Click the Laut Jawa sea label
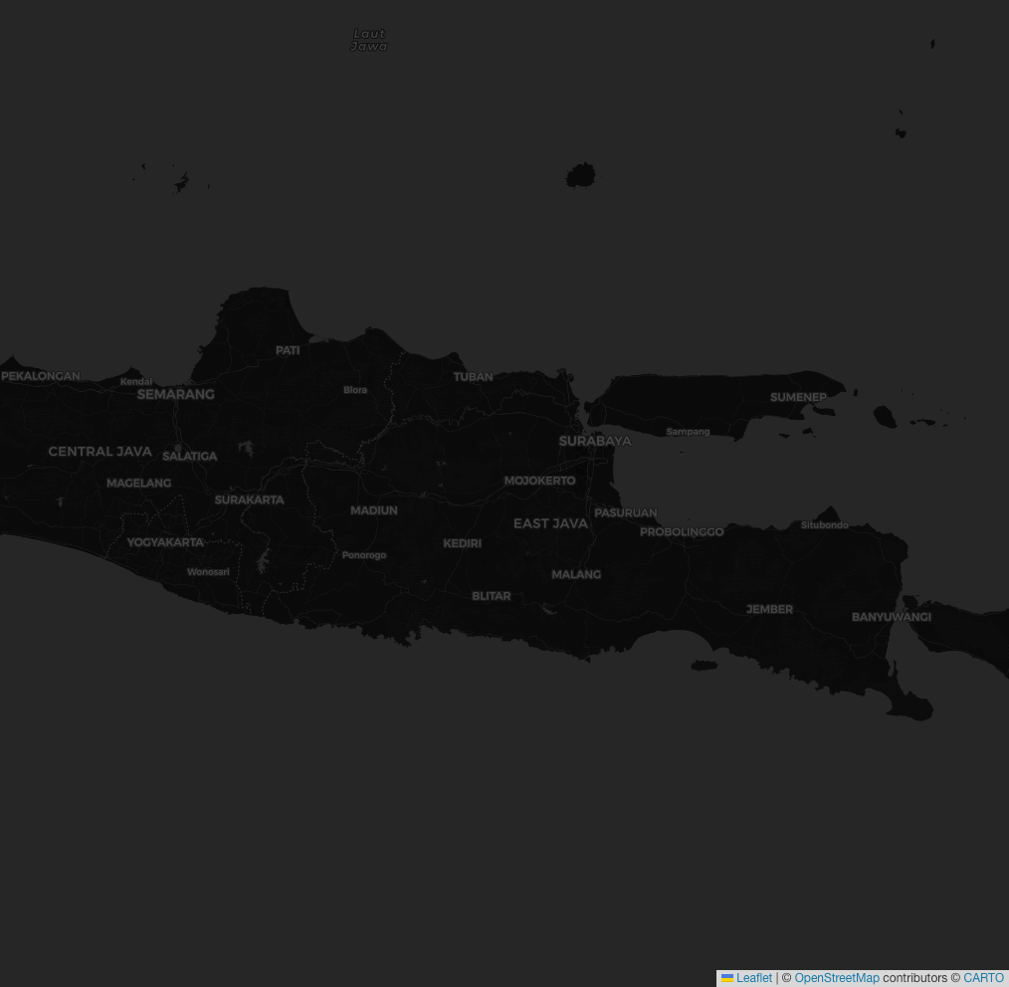Image resolution: width=1009 pixels, height=987 pixels. coord(369,40)
